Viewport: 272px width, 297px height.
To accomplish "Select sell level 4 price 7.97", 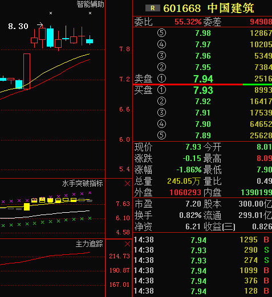I will pos(203,44).
